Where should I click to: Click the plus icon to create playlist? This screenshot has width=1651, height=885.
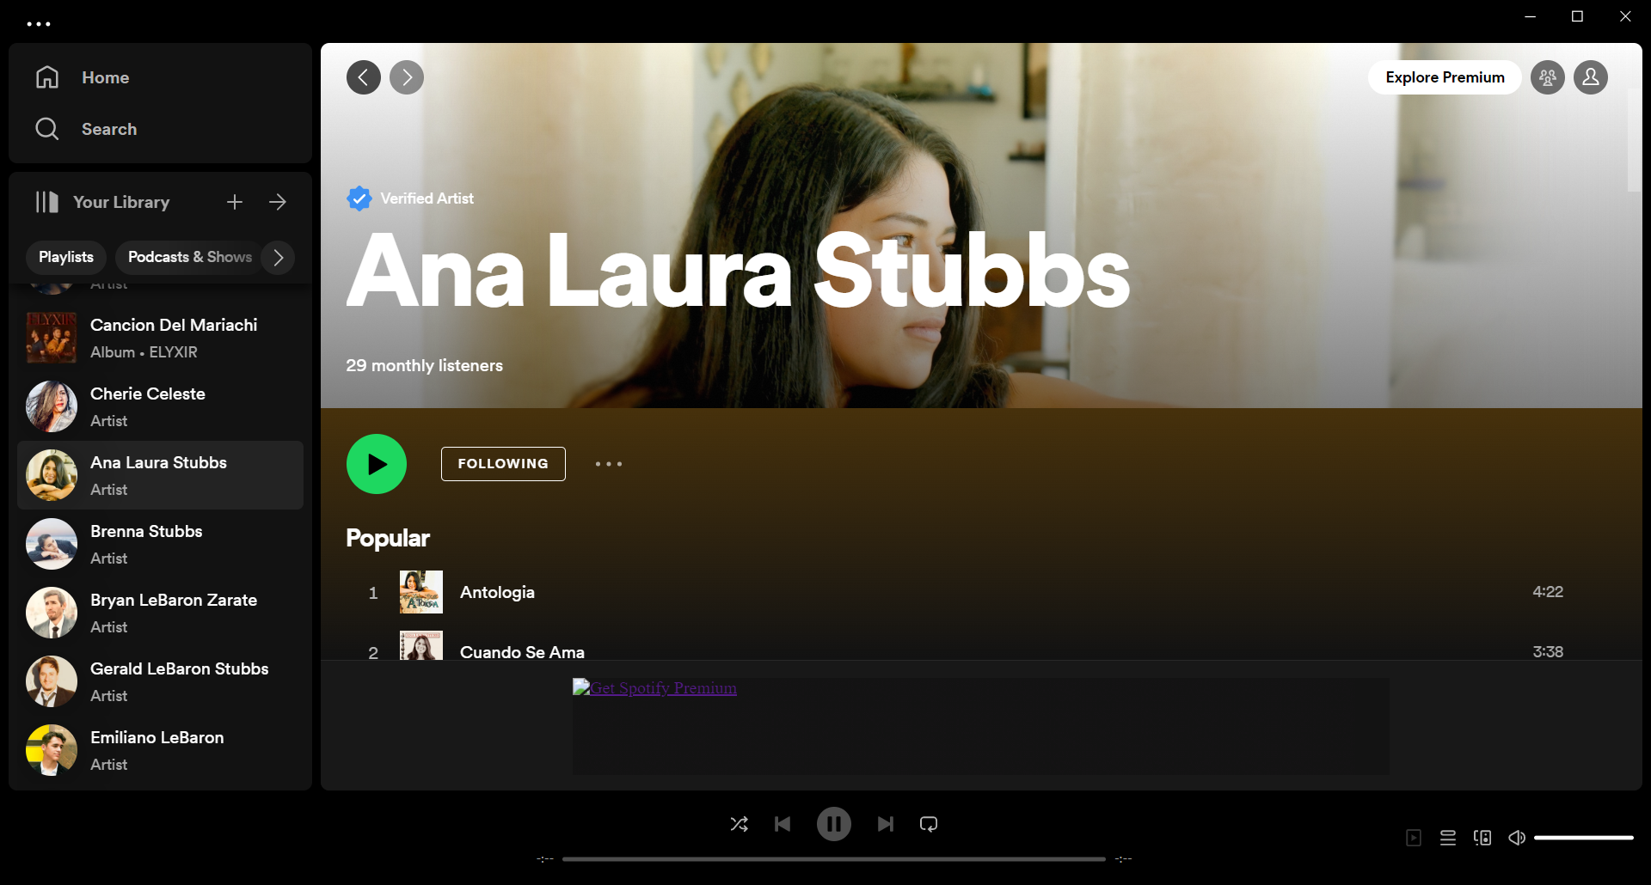tap(235, 202)
